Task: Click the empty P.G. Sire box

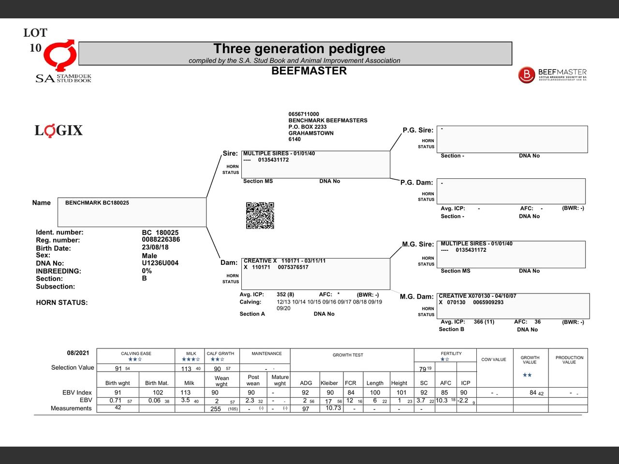Action: tap(512, 139)
